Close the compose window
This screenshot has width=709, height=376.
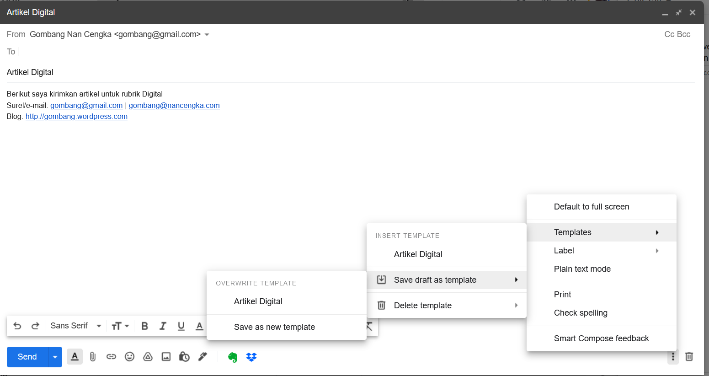coord(693,12)
